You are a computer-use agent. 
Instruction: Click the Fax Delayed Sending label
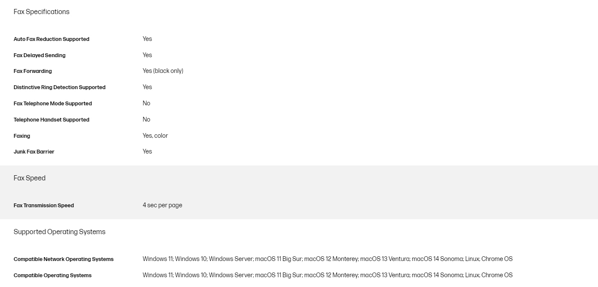(39, 55)
